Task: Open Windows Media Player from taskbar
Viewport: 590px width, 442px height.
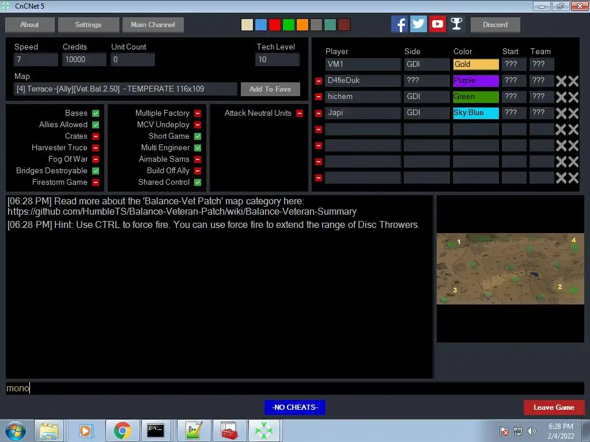Action: pyautogui.click(x=85, y=430)
